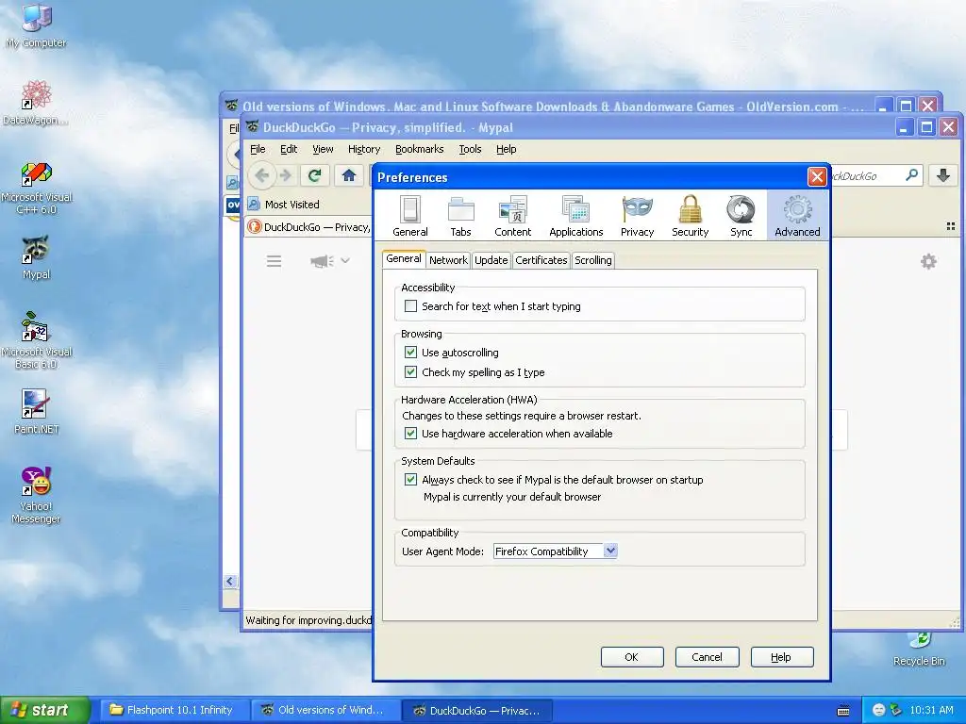This screenshot has width=966, height=724.
Task: Open the Downloads arrow in the Mypal toolbar
Action: [943, 175]
